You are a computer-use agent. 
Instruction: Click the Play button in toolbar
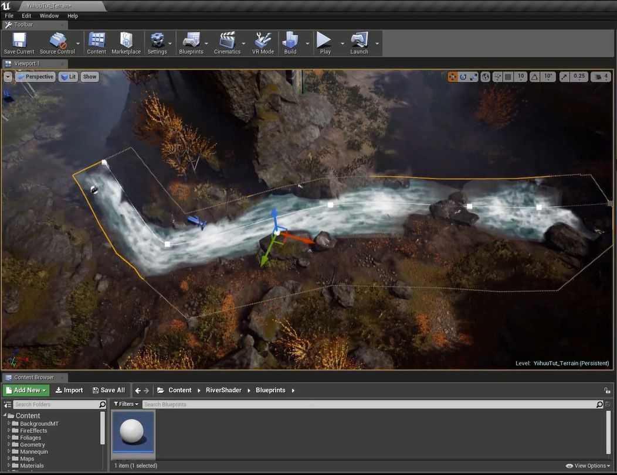pos(325,43)
